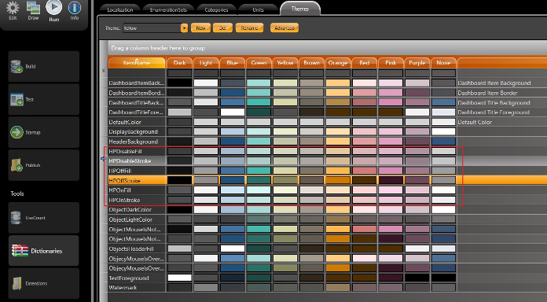Pick the Orange swatch for DashboardItemBack row

(x=338, y=83)
